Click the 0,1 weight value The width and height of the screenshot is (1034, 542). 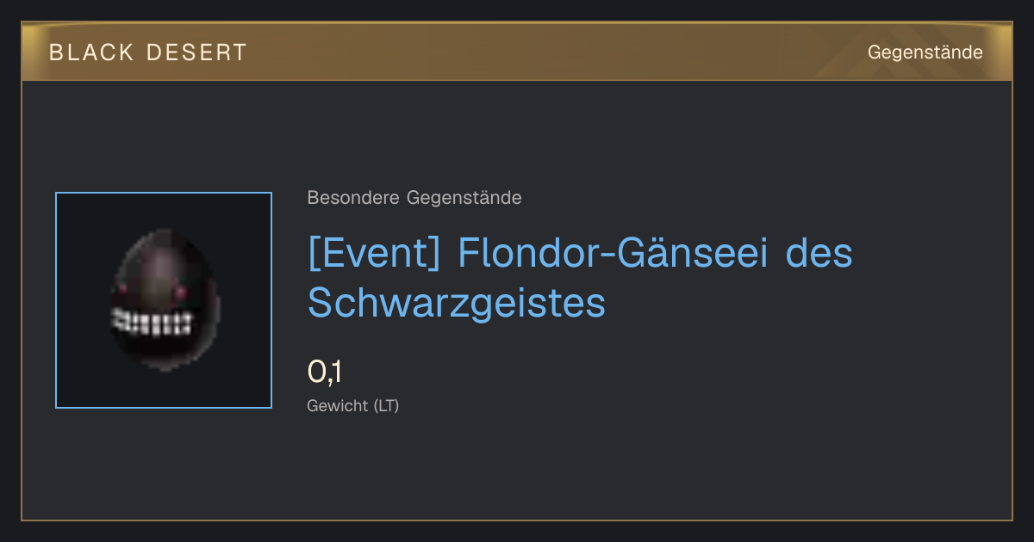click(325, 373)
